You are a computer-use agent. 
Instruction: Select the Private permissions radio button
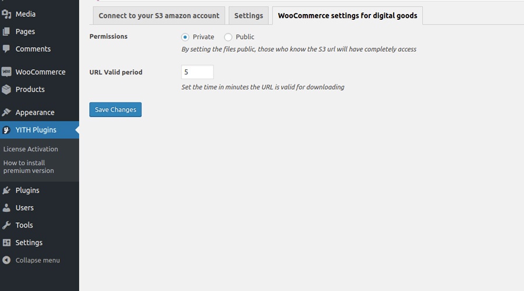[x=185, y=37]
